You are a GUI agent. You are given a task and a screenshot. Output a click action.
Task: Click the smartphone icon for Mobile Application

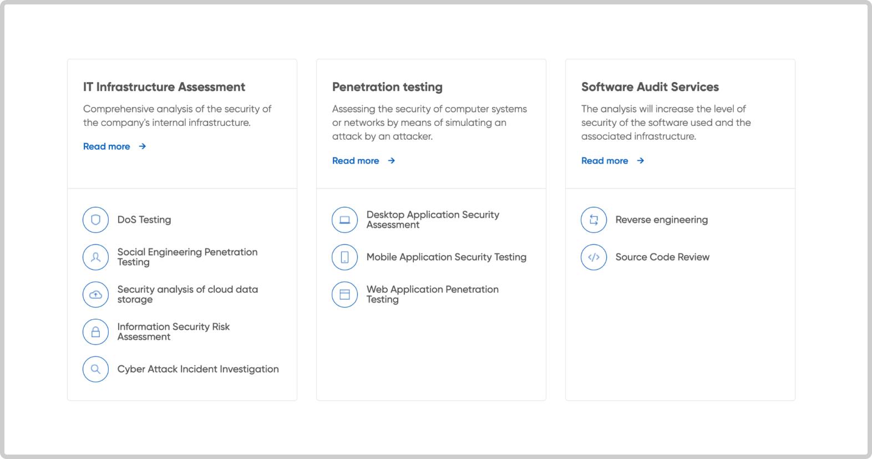tap(344, 257)
